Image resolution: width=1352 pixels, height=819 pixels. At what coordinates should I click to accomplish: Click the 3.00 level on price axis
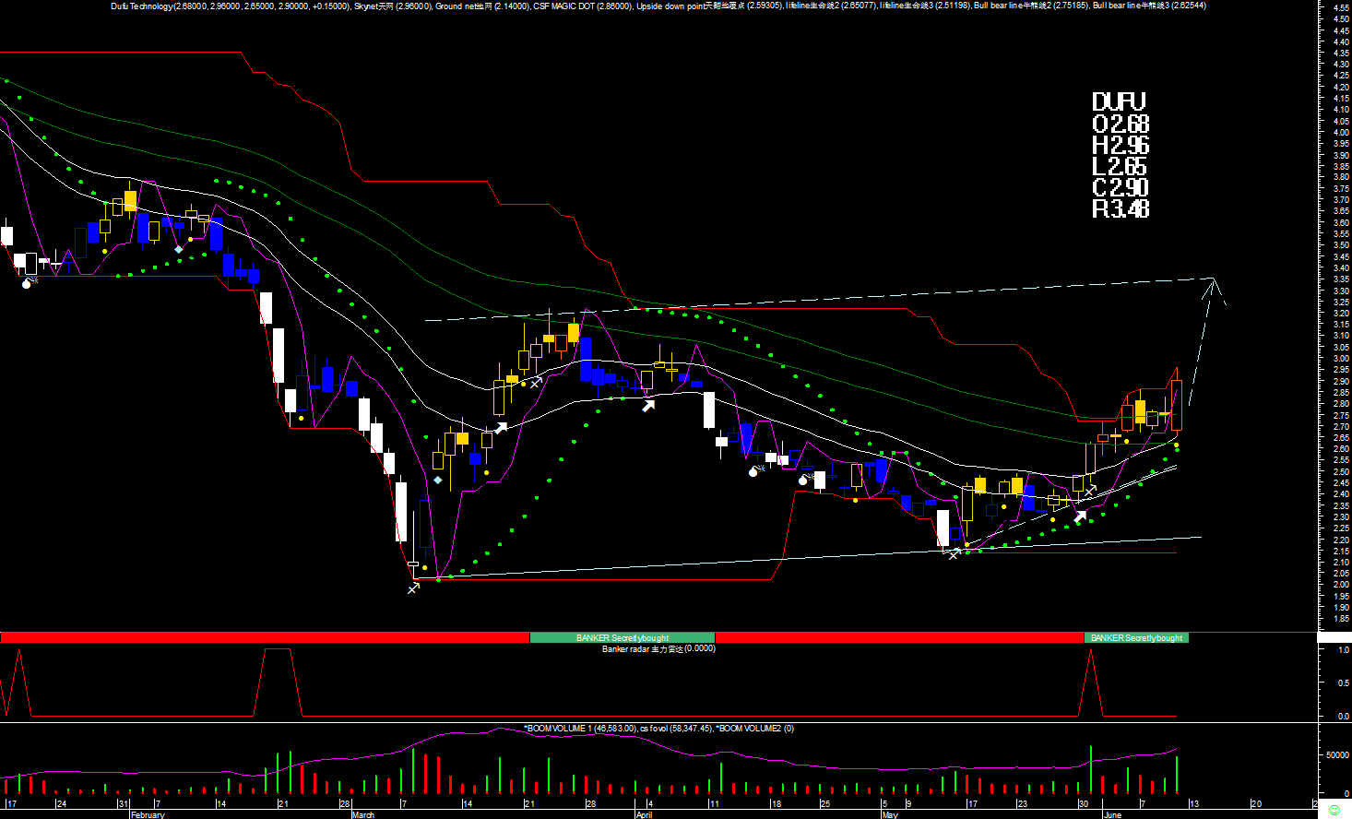1341,359
